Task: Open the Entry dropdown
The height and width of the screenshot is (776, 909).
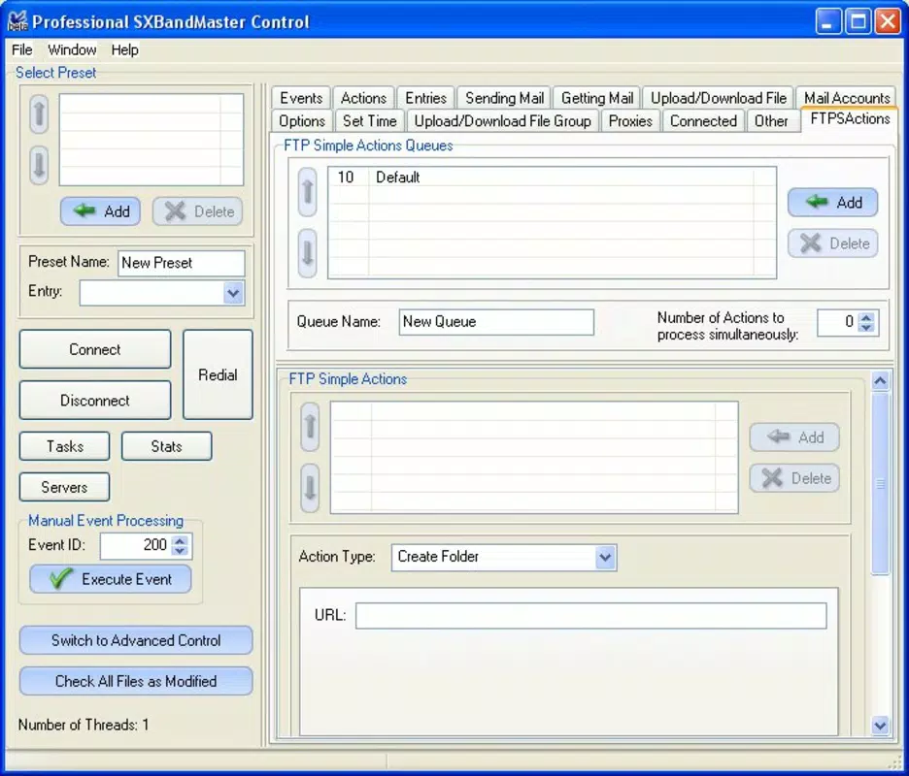Action: coord(233,293)
